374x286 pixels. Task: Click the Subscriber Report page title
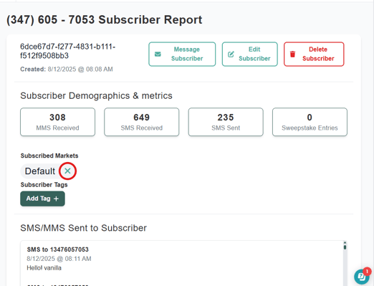105,20
